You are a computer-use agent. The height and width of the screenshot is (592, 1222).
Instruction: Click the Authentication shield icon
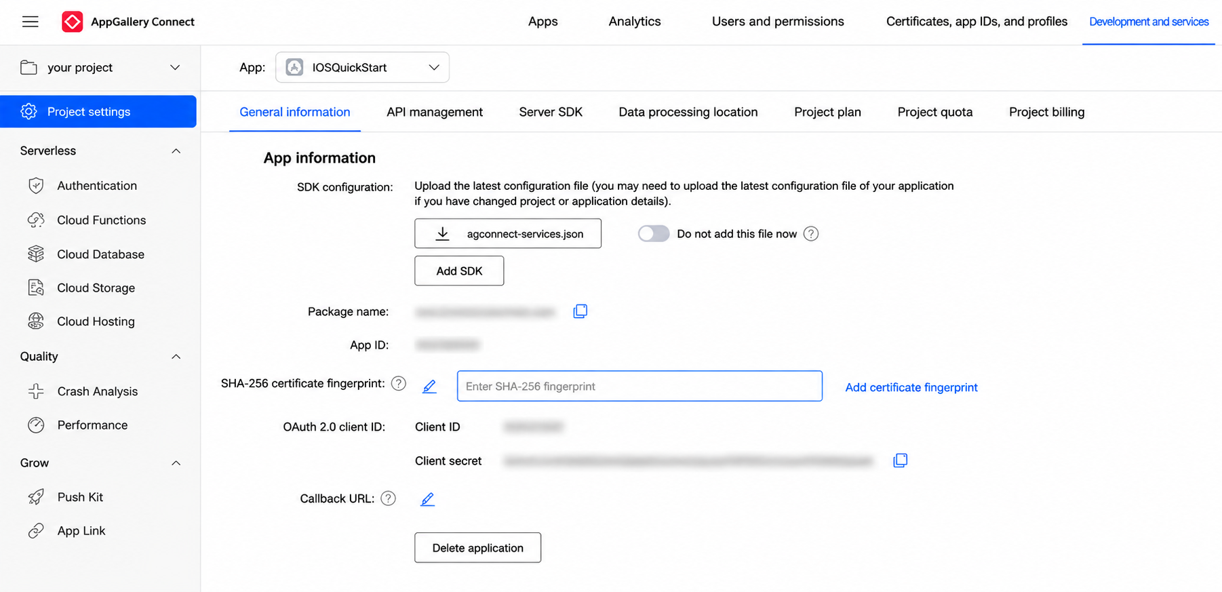coord(36,185)
